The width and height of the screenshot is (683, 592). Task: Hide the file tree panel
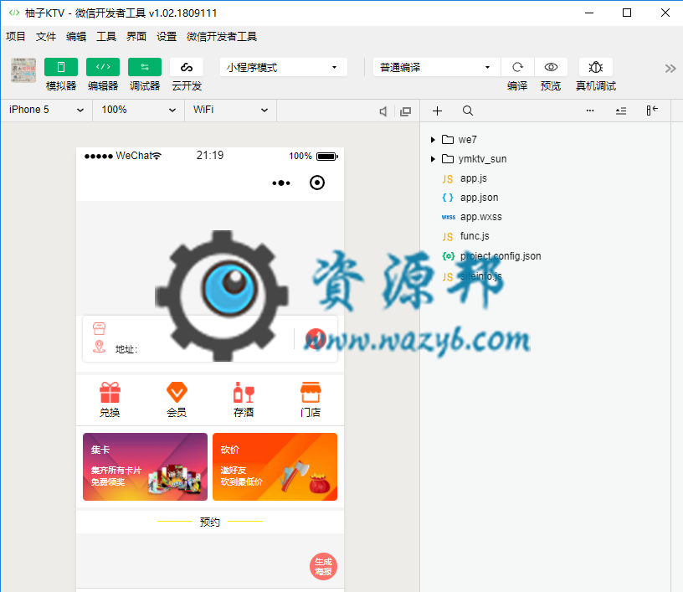tap(652, 111)
